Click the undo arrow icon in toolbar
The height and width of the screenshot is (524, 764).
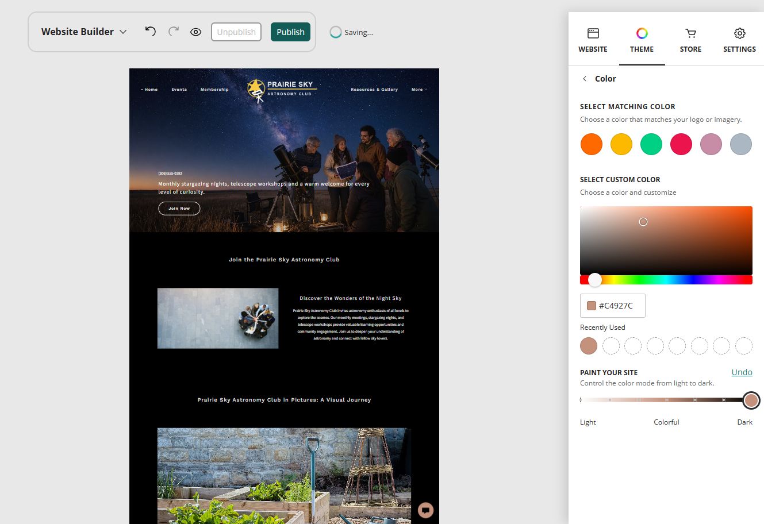coord(151,32)
